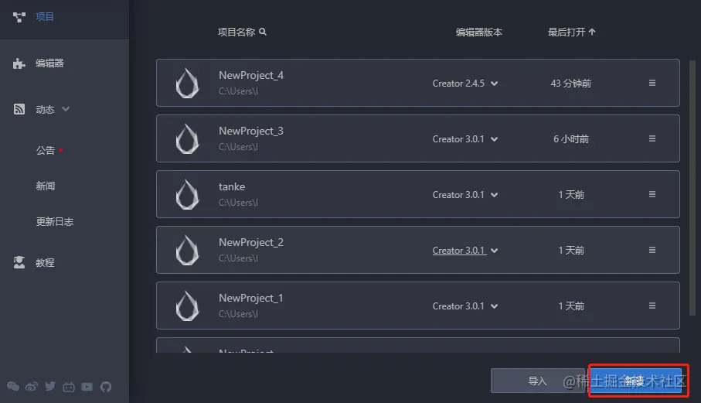The image size is (701, 403).
Task: Open the Weibo social icon
Action: click(x=32, y=387)
